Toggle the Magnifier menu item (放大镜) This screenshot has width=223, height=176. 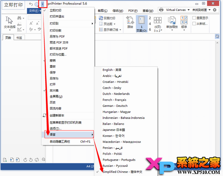(68, 90)
